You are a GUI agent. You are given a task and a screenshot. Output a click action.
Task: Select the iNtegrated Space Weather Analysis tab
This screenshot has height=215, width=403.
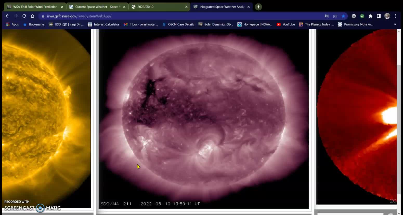tap(222, 7)
